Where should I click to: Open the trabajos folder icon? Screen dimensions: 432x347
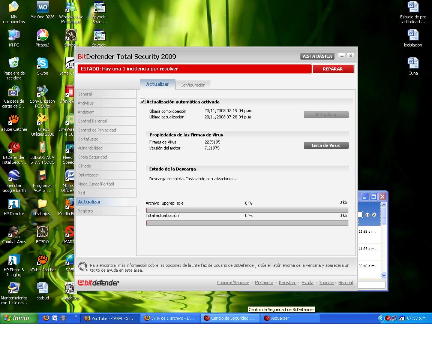(x=42, y=207)
